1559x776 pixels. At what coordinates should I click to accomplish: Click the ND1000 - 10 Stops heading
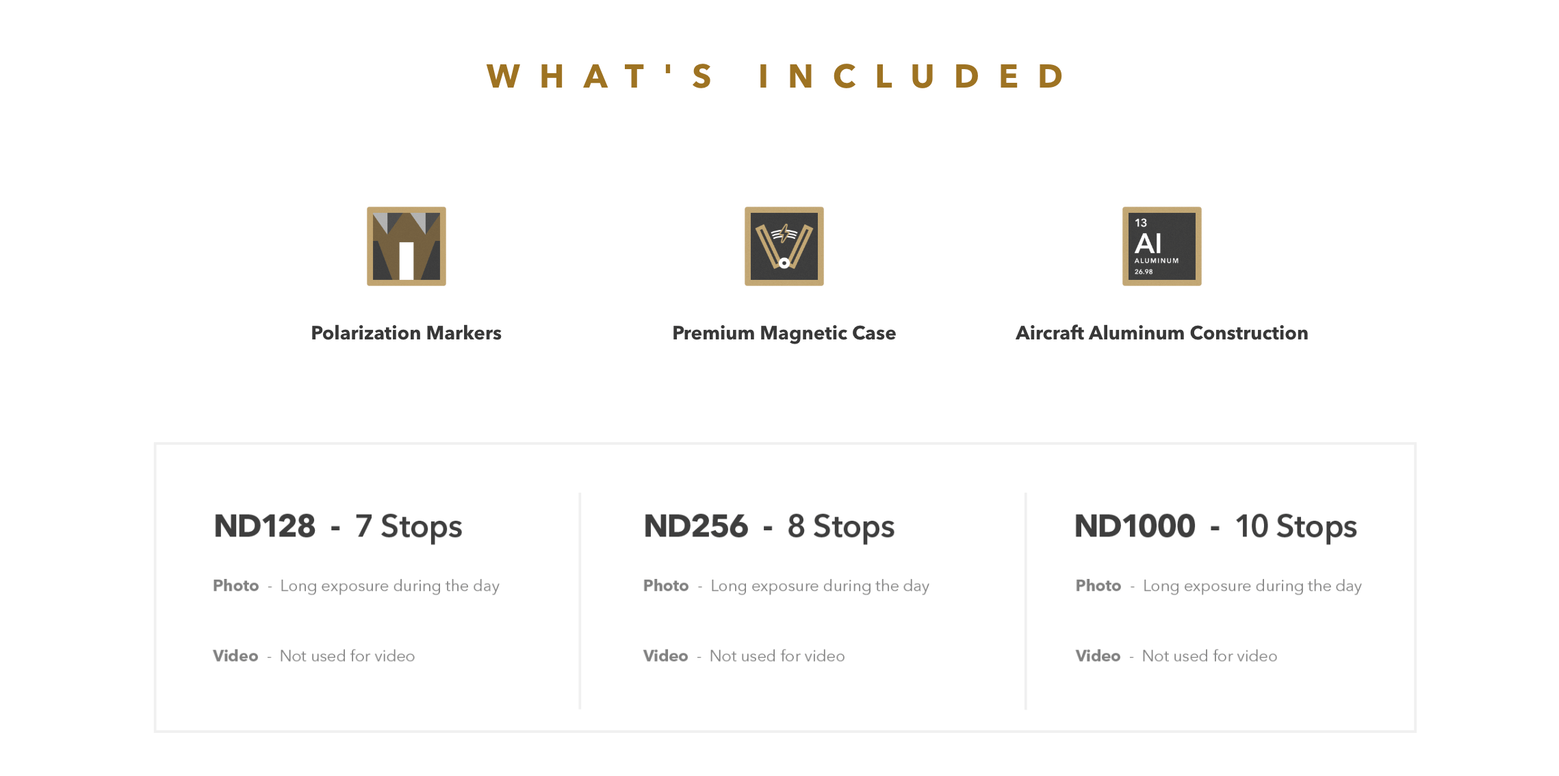1215,526
